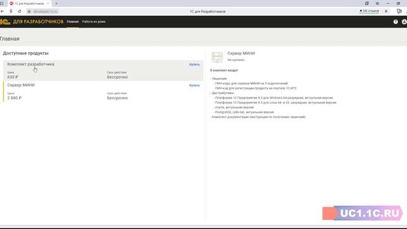The image size is (407, 229).
Task: Click the Oracle, актуальная версия line
Action: point(233,108)
